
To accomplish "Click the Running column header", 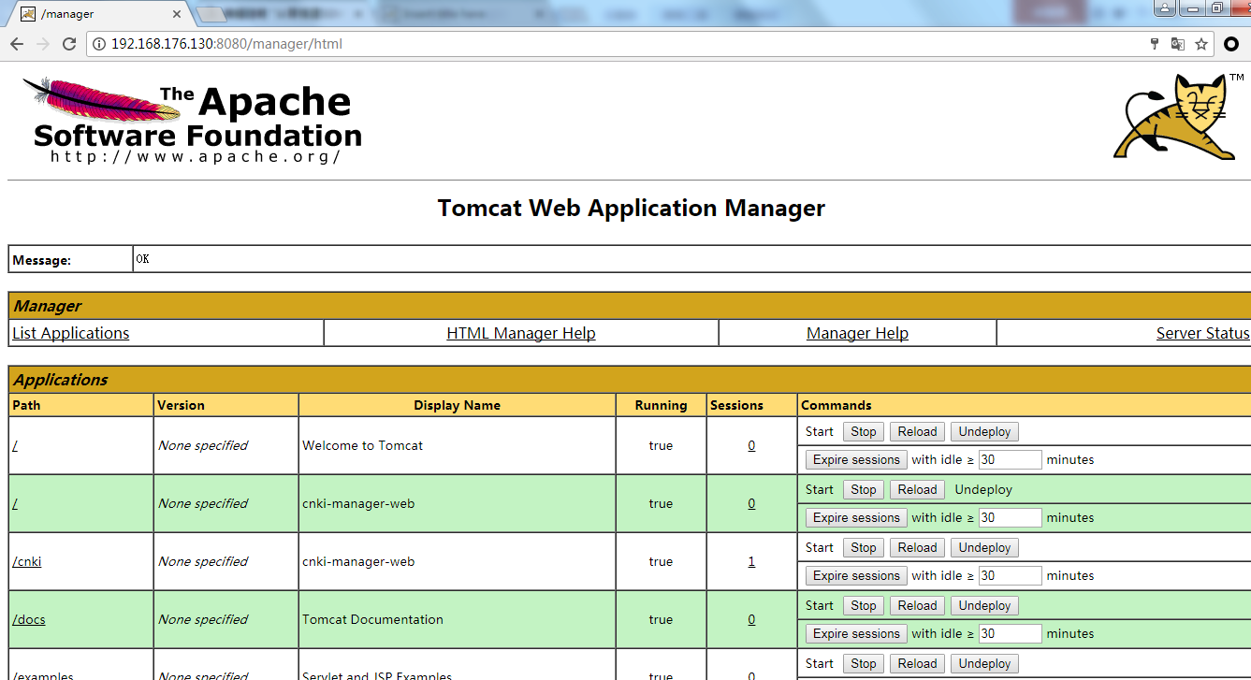I will tap(661, 406).
